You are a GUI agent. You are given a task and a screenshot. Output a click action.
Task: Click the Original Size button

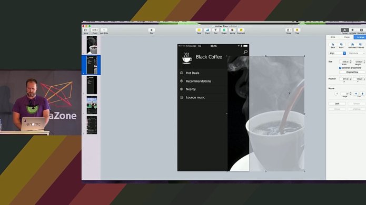(x=352, y=72)
